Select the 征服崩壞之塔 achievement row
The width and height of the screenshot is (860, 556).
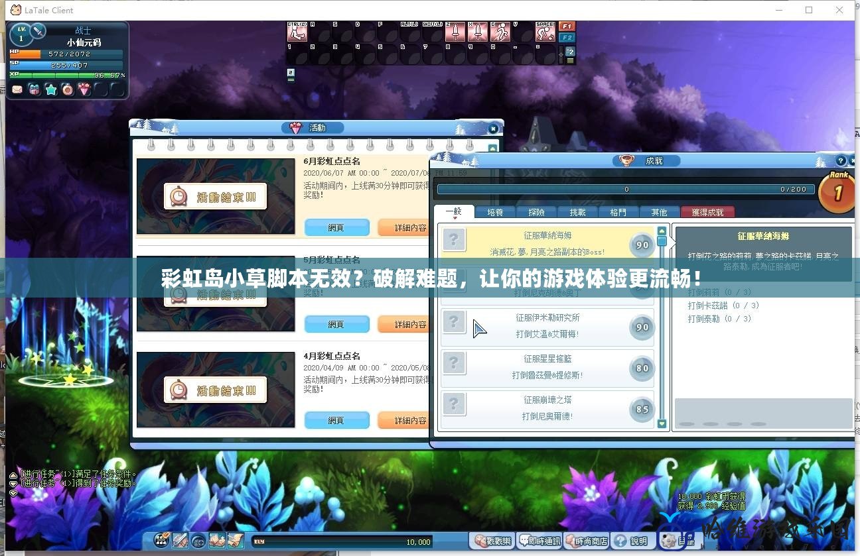(547, 409)
